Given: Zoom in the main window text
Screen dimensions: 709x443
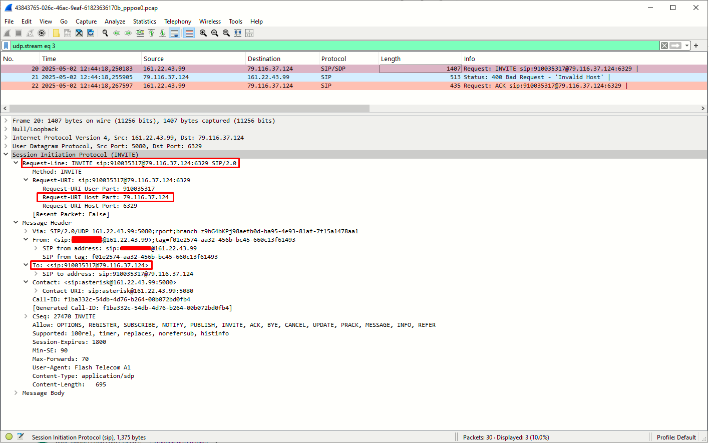Looking at the screenshot, I should [203, 33].
